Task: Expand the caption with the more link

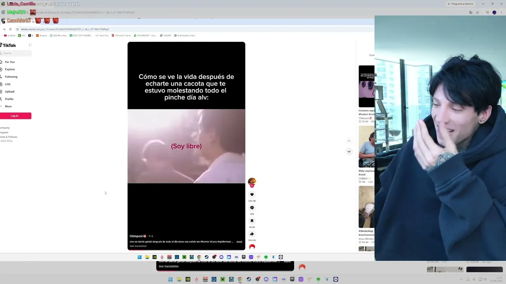Action: 239,242
